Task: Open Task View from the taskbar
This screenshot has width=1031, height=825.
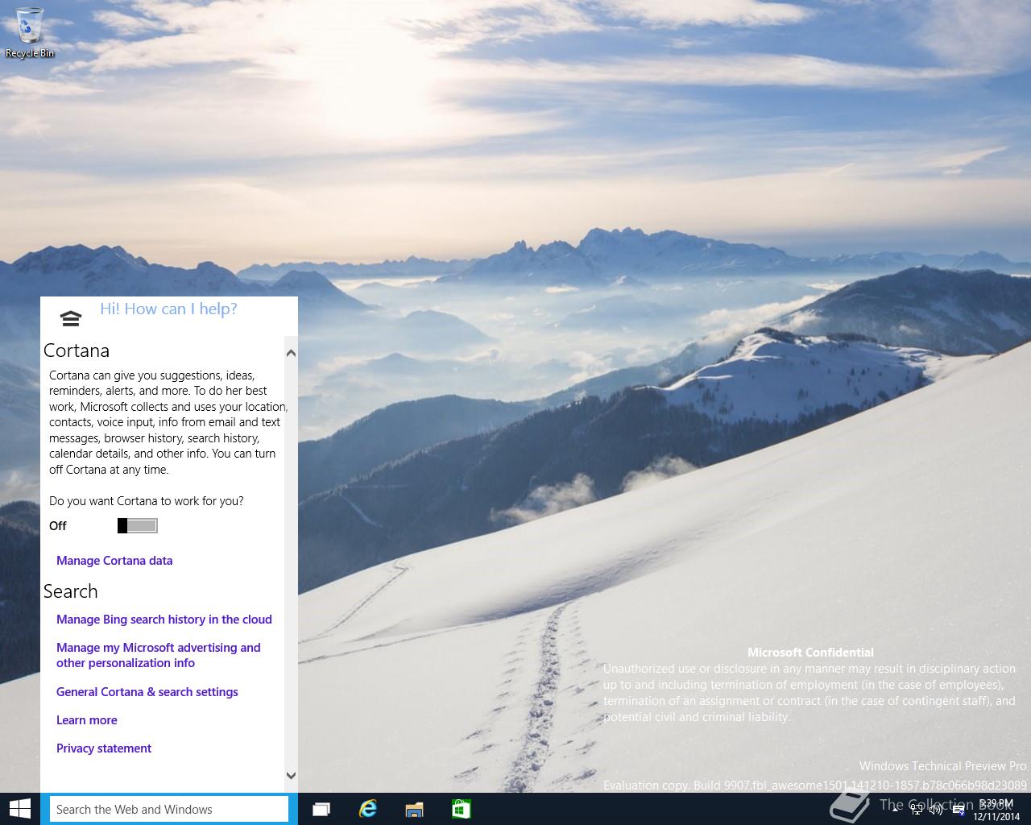Action: [x=321, y=810]
